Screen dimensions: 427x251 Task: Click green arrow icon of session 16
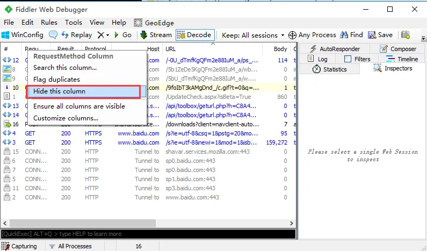pos(7,124)
